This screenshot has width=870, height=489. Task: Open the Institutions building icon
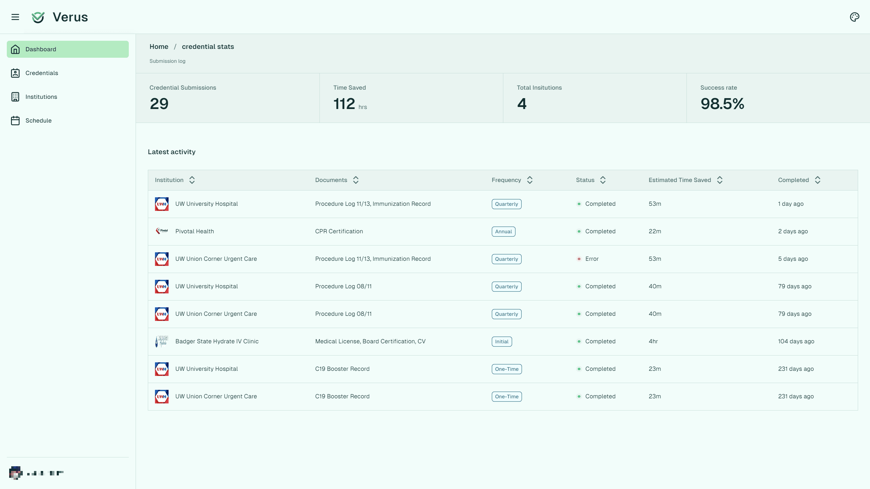16,96
